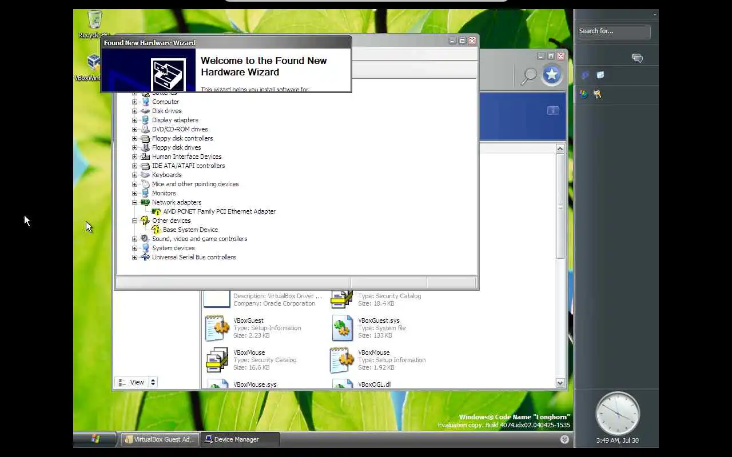Click the Explorer scrollbar down arrow
Viewport: 732px width, 457px height.
tap(560, 383)
